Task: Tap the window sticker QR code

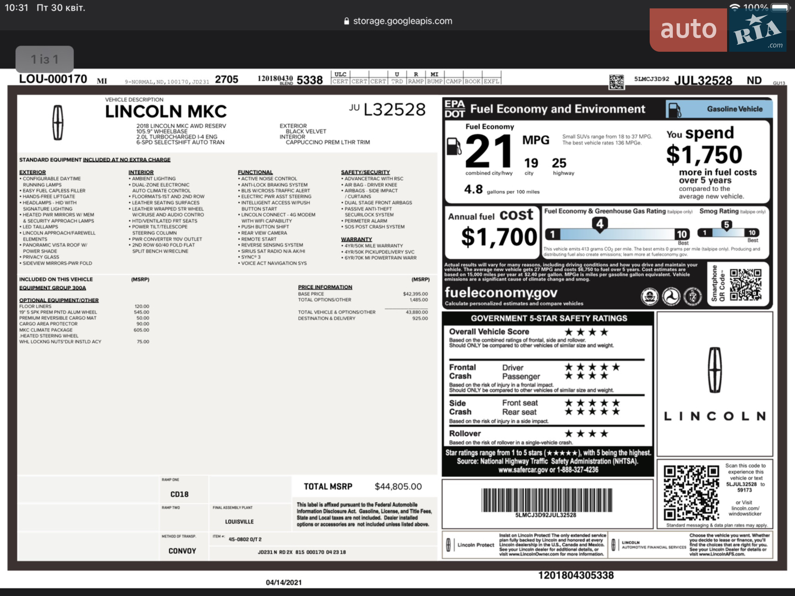Action: [x=691, y=493]
